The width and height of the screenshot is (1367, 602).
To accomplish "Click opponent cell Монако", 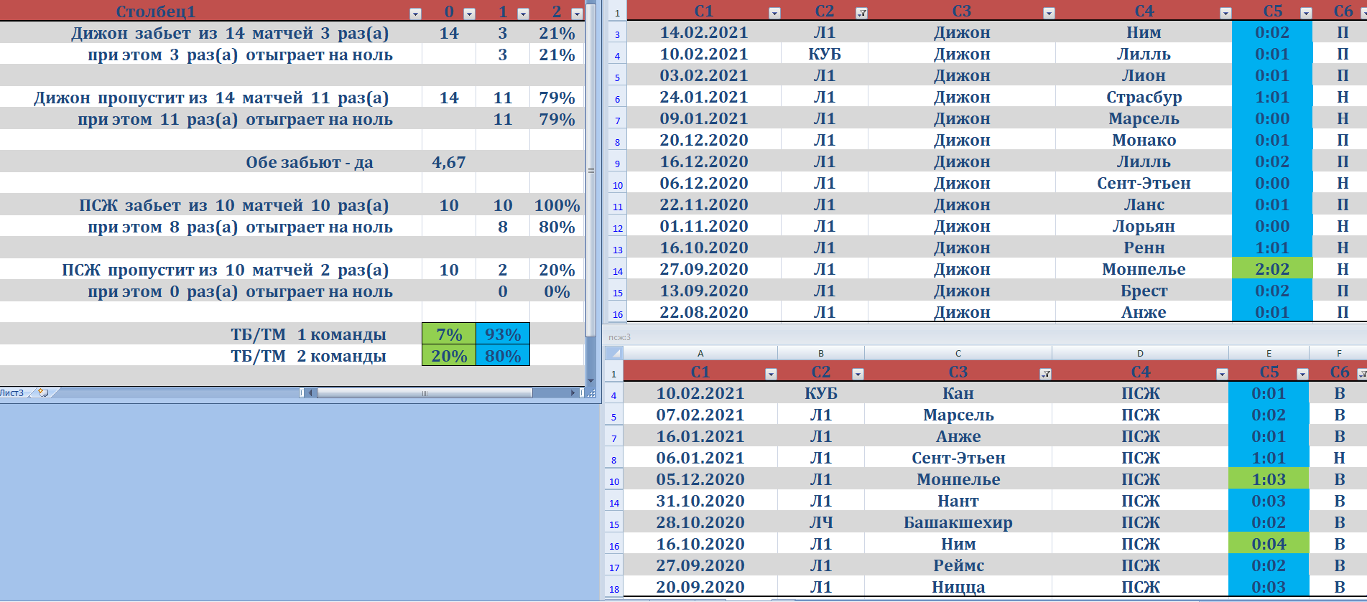I will 1144,140.
